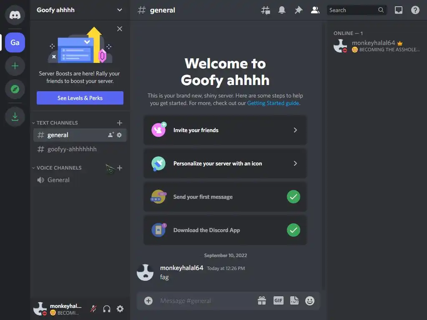
Task: Open Discord home direct messages
Action: click(15, 15)
